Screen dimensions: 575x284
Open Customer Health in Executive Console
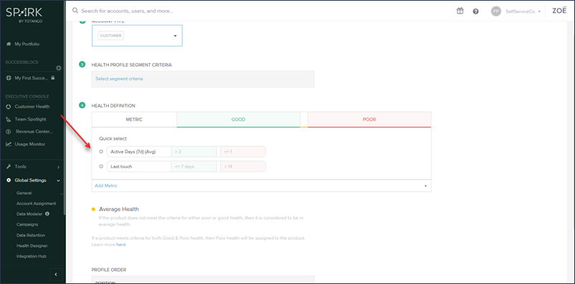pyautogui.click(x=32, y=107)
